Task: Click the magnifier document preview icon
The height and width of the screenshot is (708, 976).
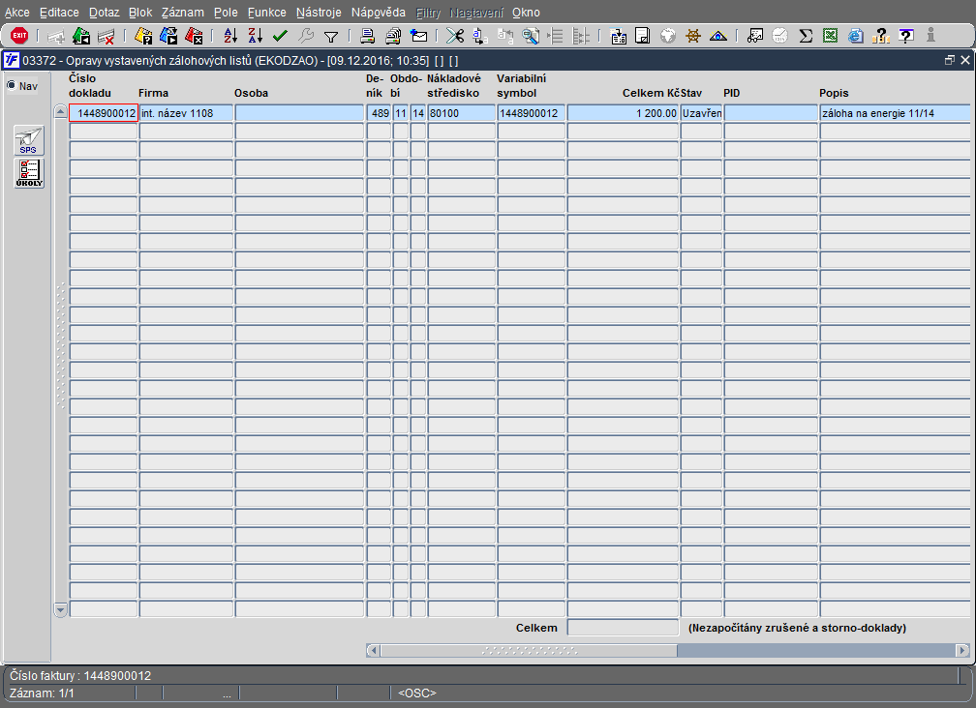Action: [x=531, y=36]
